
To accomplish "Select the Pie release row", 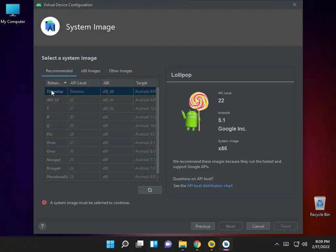I will coord(100,134).
